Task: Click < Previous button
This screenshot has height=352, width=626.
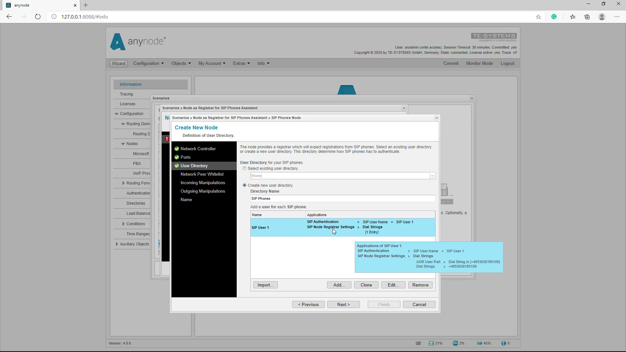Action: pos(308,304)
